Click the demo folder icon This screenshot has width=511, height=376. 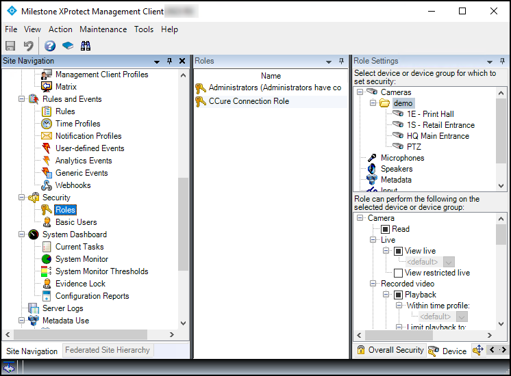click(x=385, y=103)
